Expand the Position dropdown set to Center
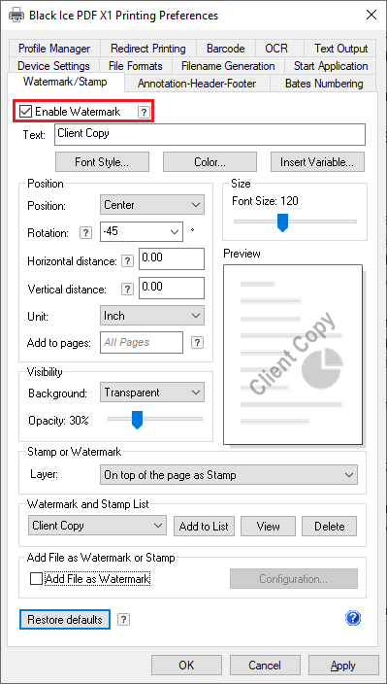 [x=152, y=205]
